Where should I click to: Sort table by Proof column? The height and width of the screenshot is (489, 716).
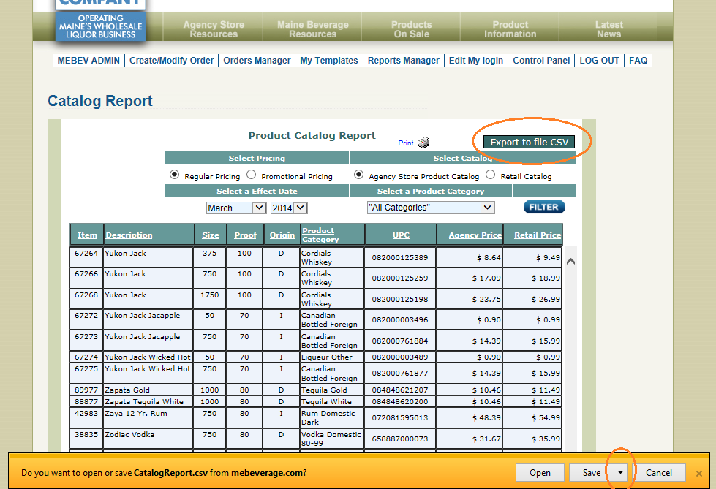(245, 235)
